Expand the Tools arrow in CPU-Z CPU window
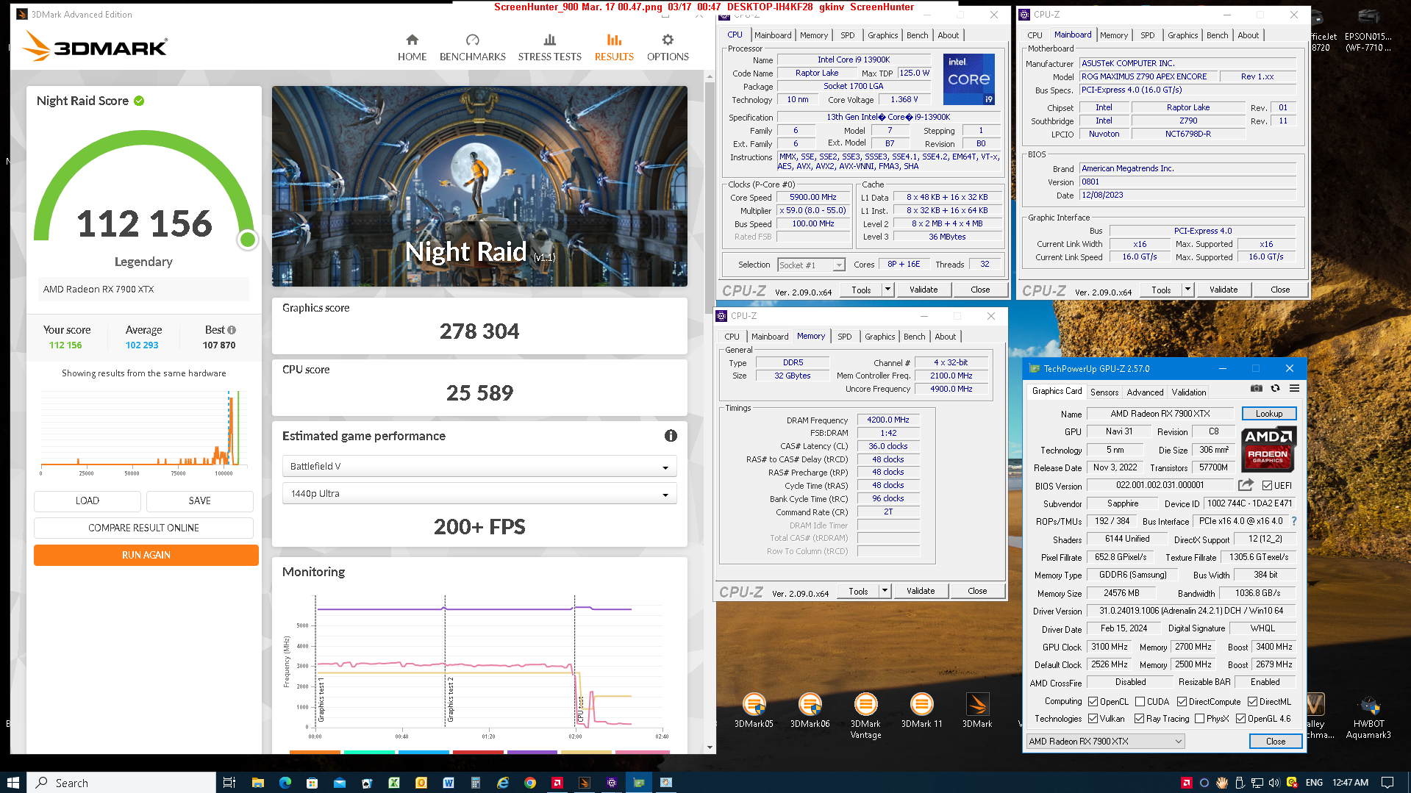 pos(887,290)
